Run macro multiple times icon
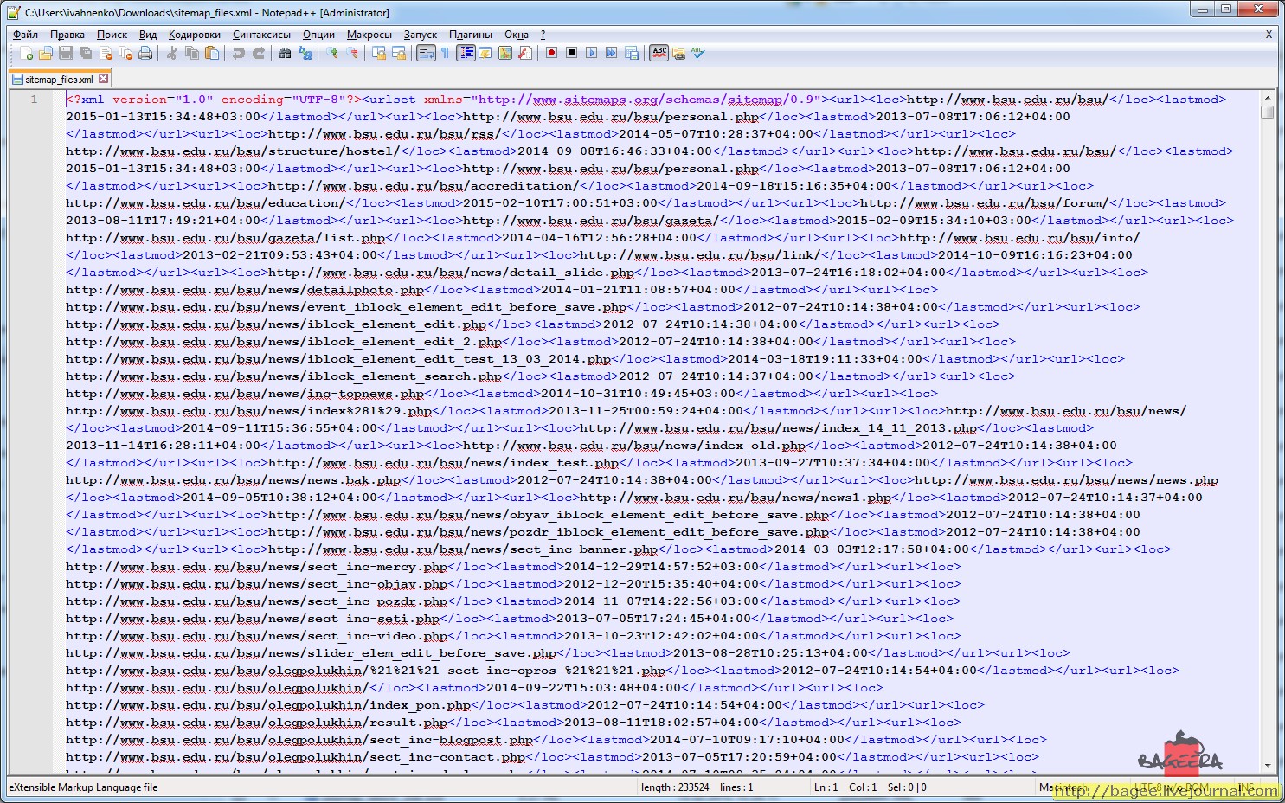The image size is (1285, 803). (611, 53)
